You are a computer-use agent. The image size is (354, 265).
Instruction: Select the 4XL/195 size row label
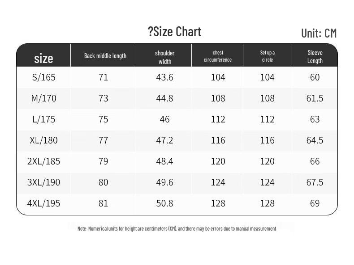[43, 203]
